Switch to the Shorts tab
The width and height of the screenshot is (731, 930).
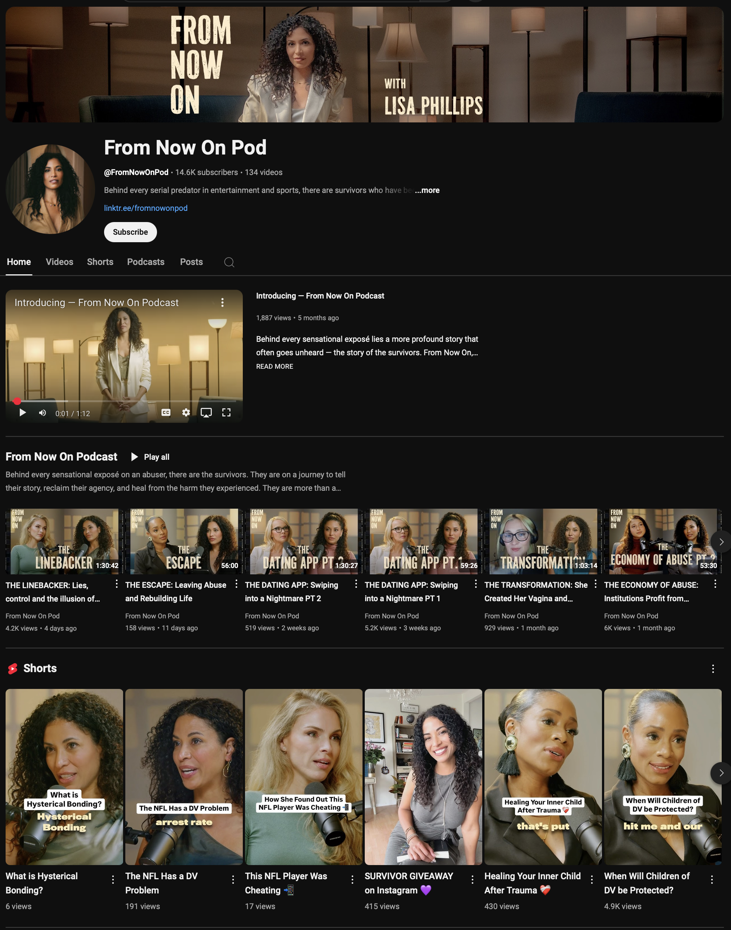tap(100, 262)
